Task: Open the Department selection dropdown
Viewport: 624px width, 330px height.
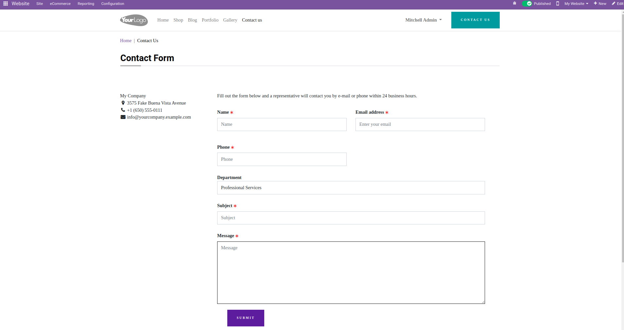Action: 351,188
